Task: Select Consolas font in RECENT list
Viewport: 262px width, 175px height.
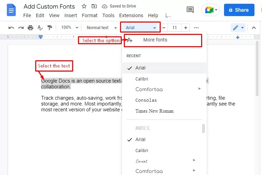Action: point(164,100)
